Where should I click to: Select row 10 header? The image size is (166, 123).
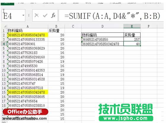tap(4, 70)
